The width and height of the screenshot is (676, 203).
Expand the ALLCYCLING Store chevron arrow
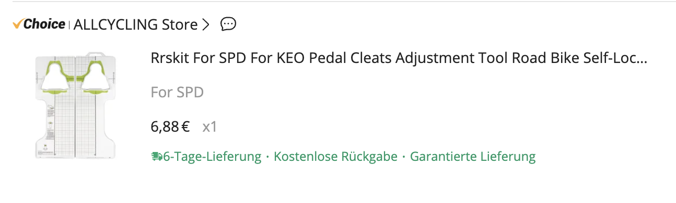tap(205, 24)
